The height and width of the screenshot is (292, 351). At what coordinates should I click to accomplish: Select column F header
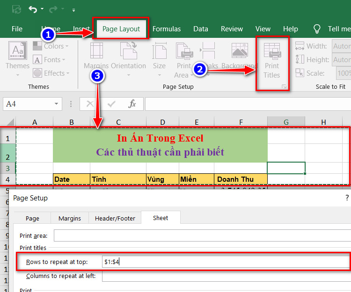pos(241,122)
